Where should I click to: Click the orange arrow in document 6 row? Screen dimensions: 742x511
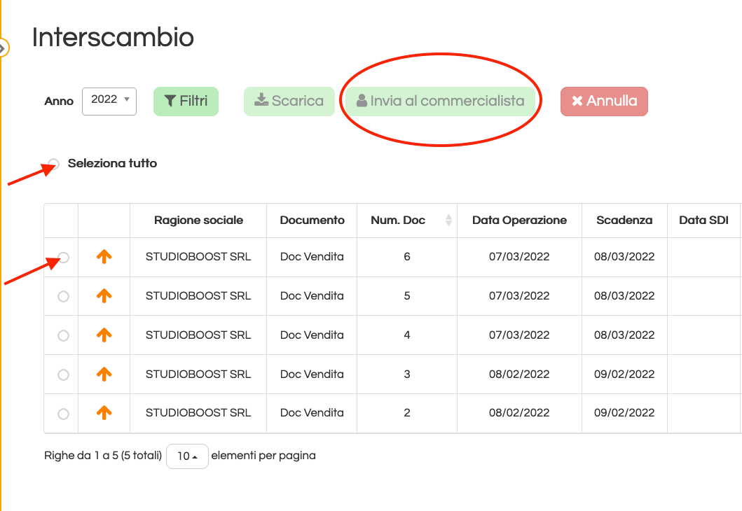point(104,257)
